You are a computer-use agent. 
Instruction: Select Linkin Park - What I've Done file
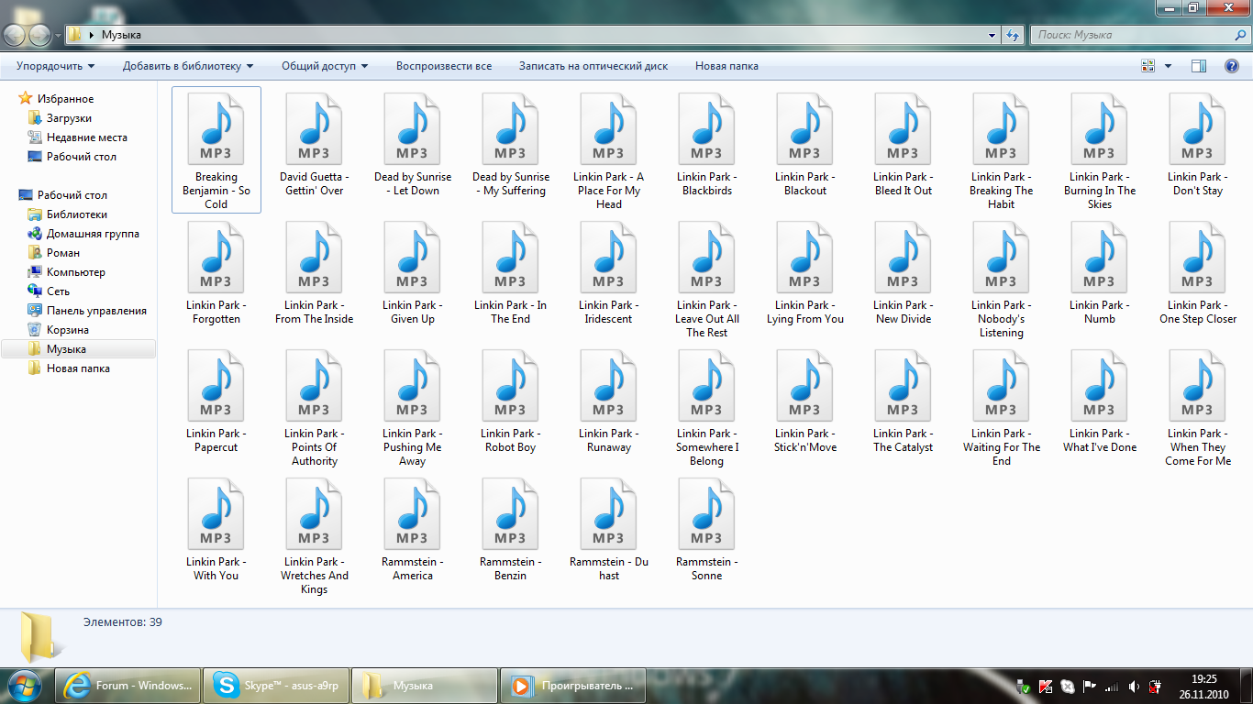(x=1099, y=401)
